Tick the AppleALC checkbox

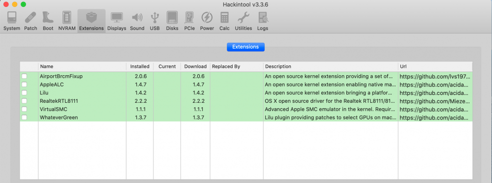pyautogui.click(x=24, y=85)
